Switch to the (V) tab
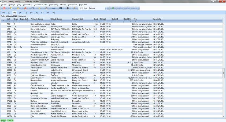226x122 pixels. coord(31,13)
